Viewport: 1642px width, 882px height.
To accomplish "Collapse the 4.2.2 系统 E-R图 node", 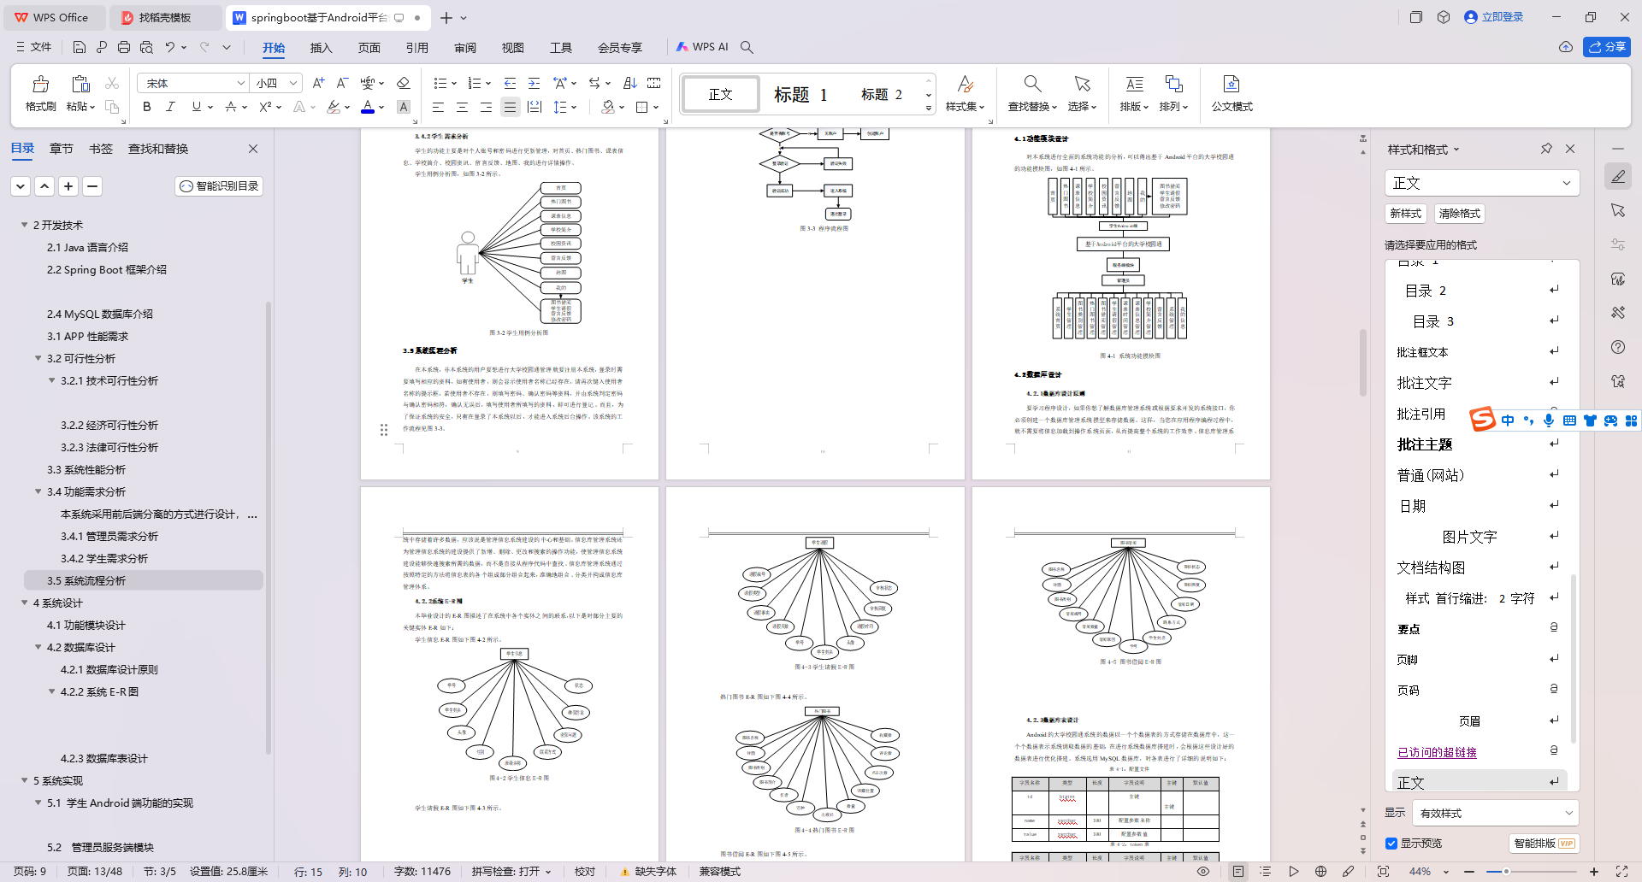I will 51,691.
